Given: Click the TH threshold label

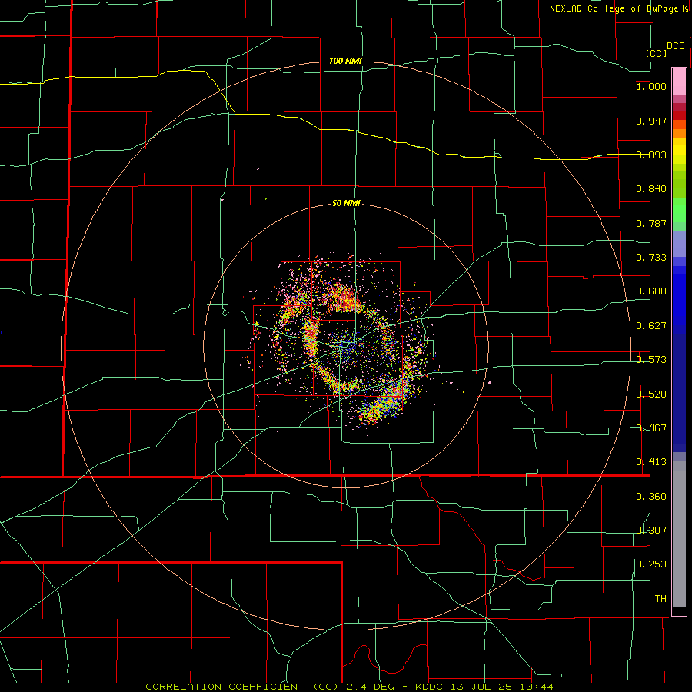Looking at the screenshot, I should (660, 599).
